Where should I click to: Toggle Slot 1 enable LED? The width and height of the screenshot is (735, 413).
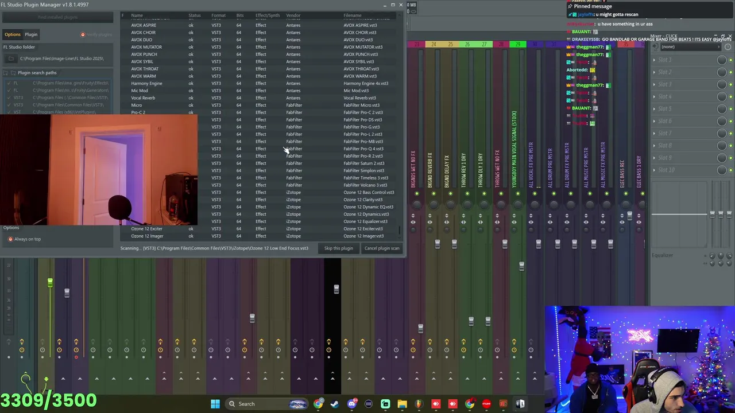[730, 60]
